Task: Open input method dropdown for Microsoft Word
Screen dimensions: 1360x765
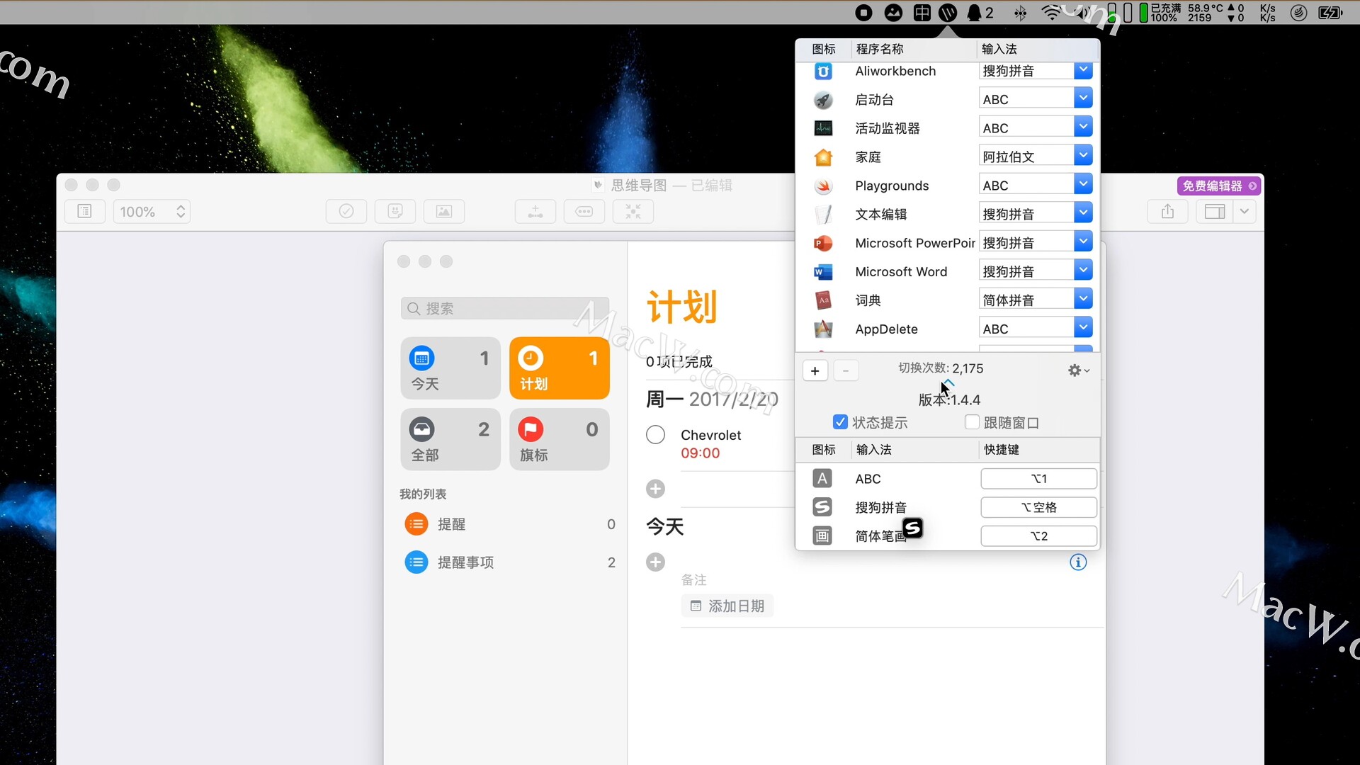Action: point(1083,271)
